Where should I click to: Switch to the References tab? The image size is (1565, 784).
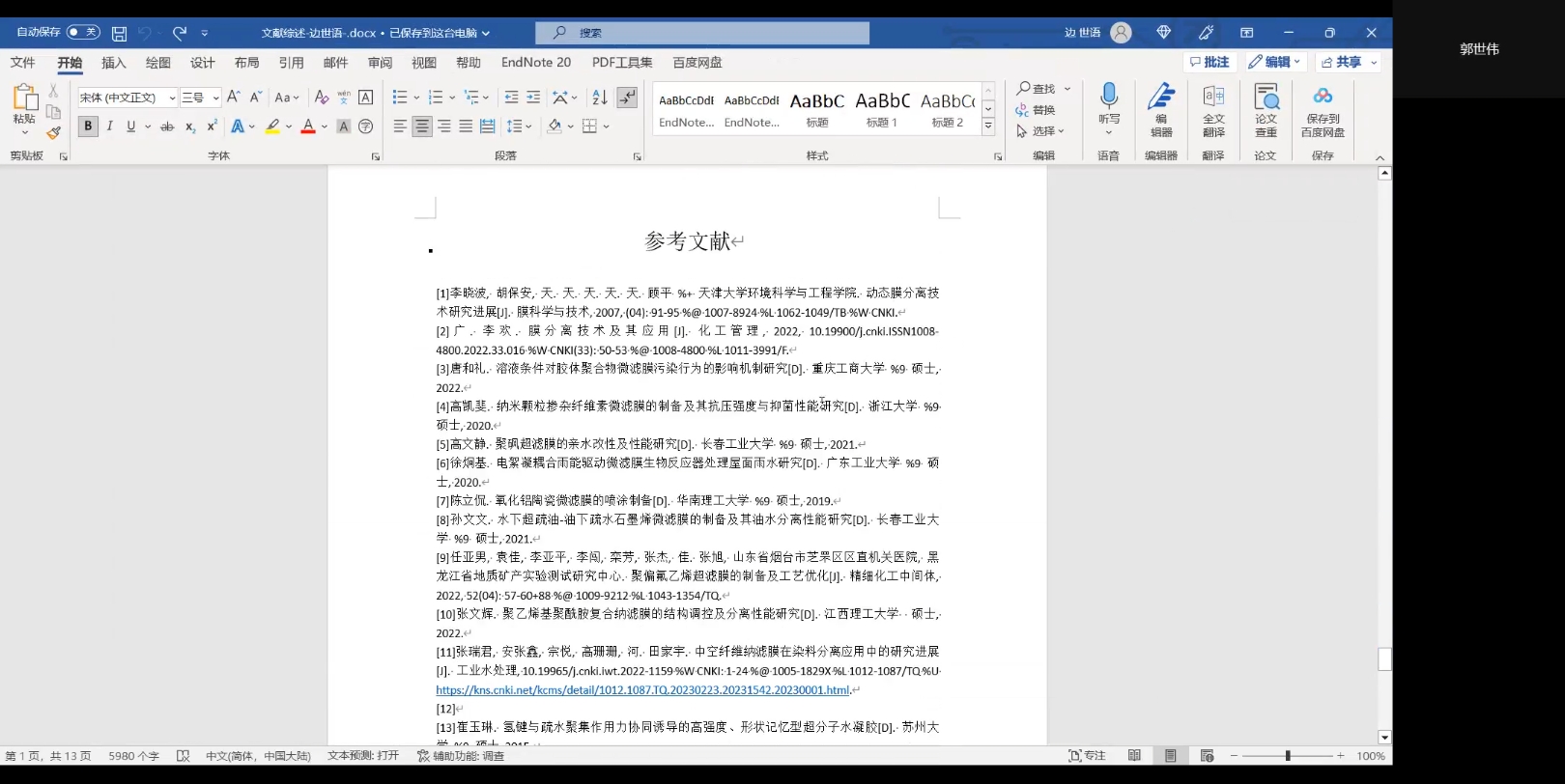291,62
